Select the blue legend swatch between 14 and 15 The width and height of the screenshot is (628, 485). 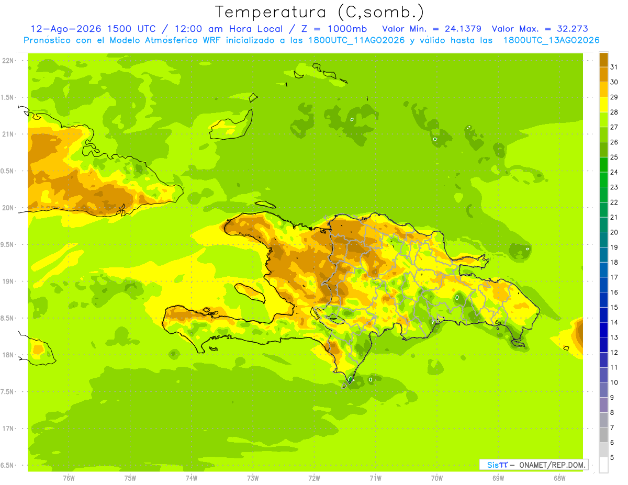click(x=603, y=315)
